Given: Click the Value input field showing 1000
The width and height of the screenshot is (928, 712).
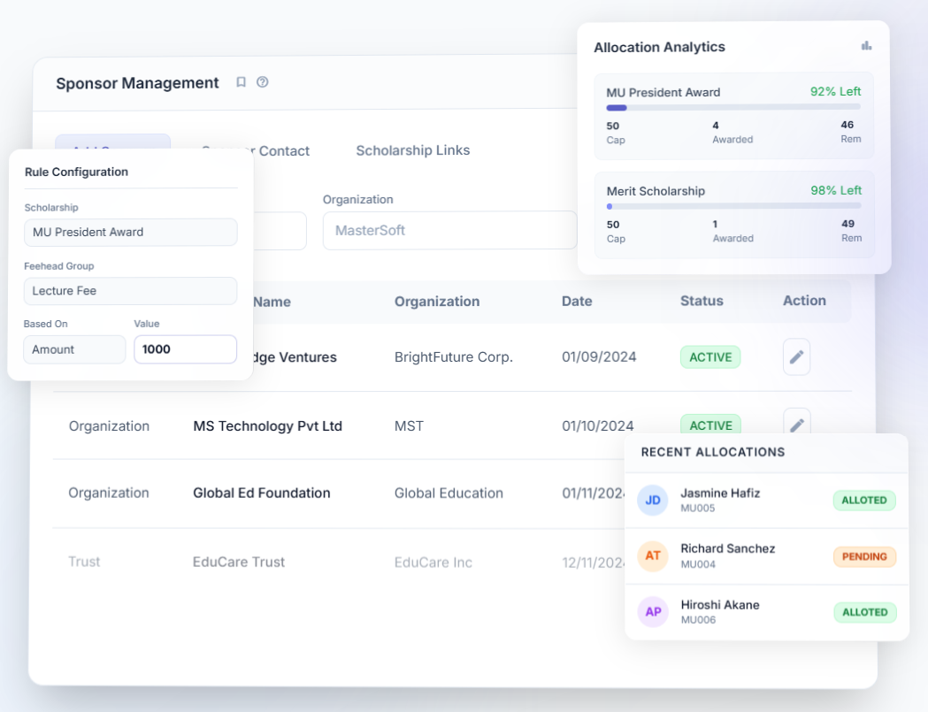Looking at the screenshot, I should (x=185, y=349).
